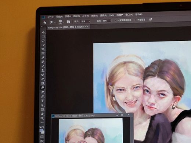Select the Quick Selection tool

pyautogui.click(x=43, y=45)
